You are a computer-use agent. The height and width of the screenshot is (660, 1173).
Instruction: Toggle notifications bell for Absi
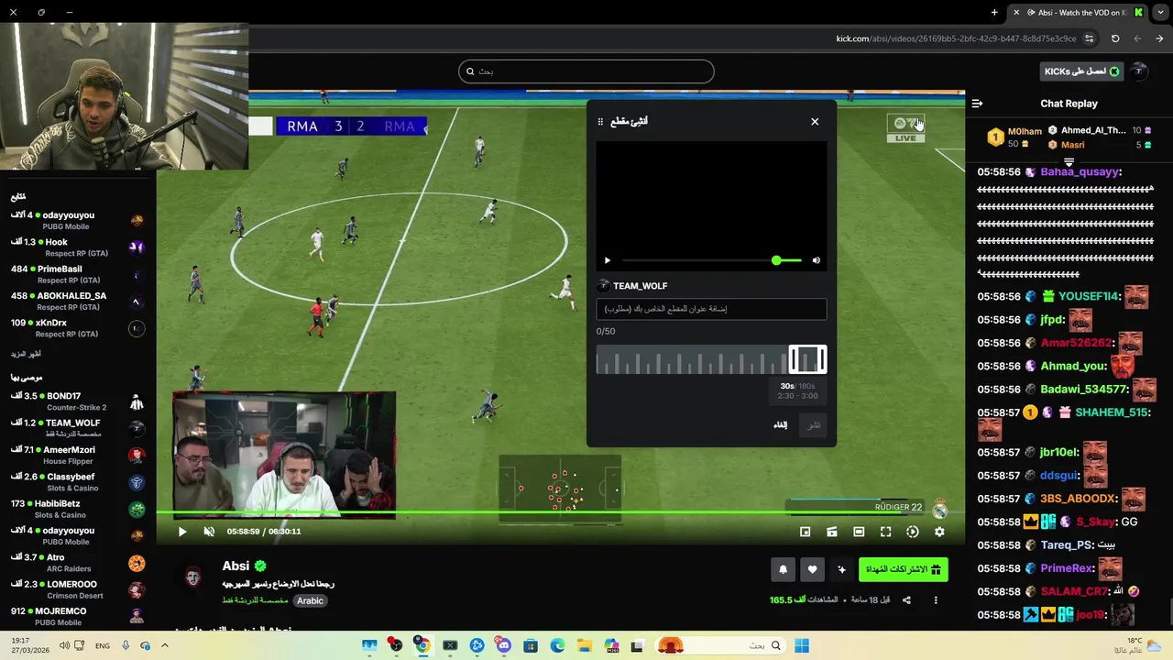[783, 570]
